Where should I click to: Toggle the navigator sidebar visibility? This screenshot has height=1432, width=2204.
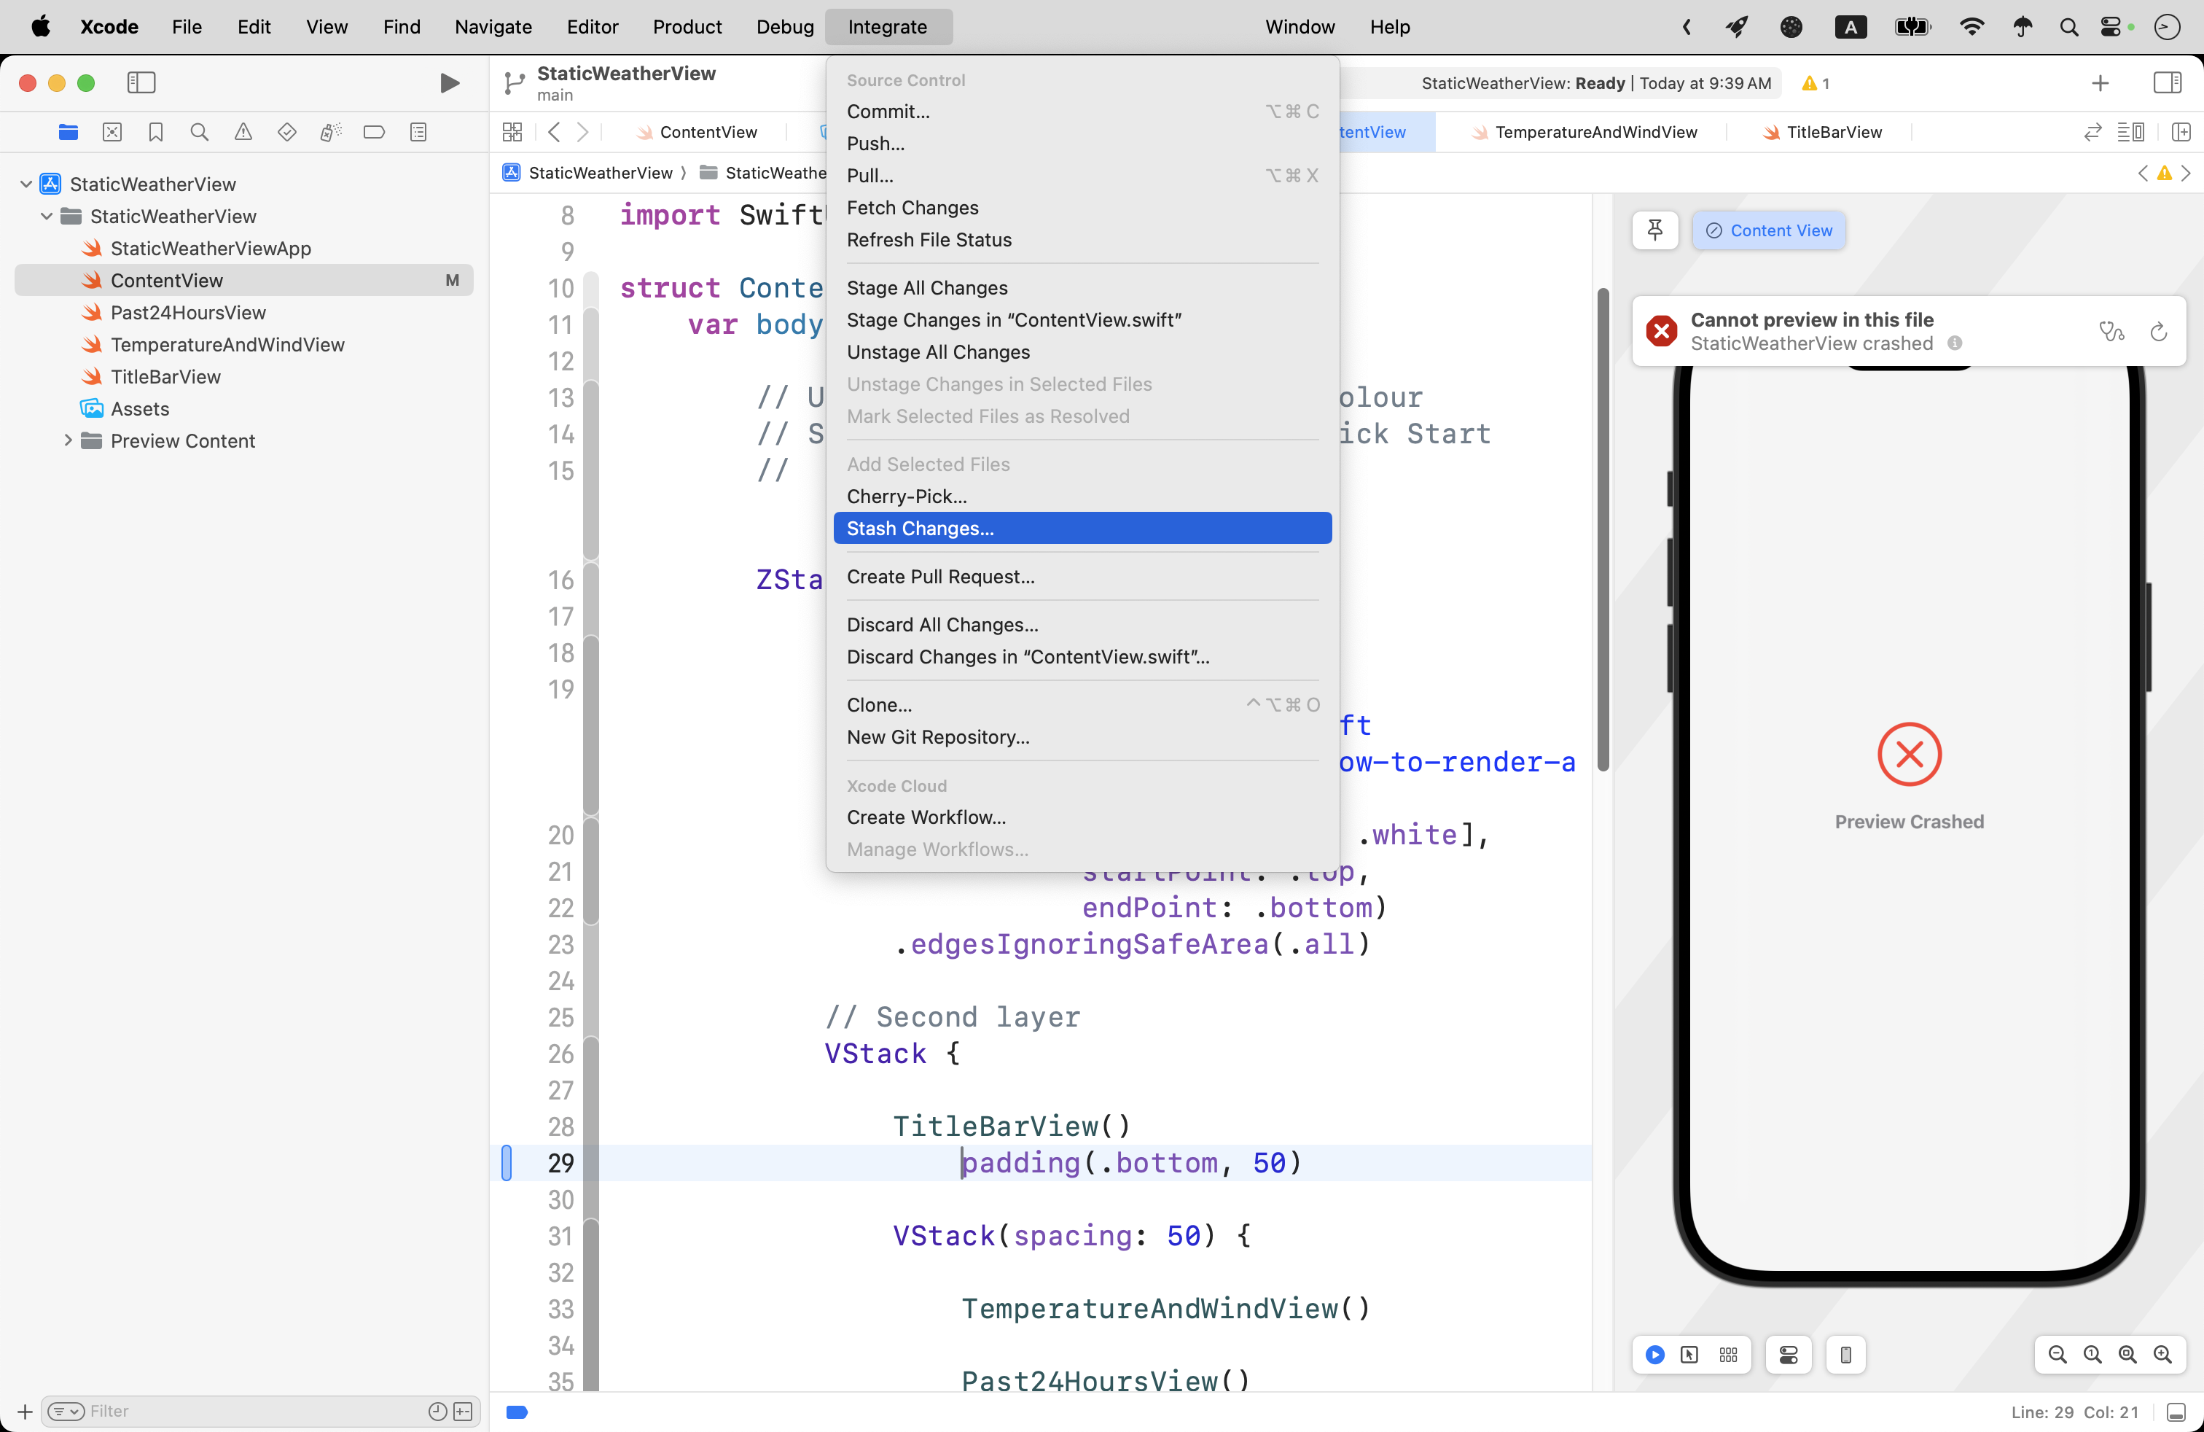141,83
